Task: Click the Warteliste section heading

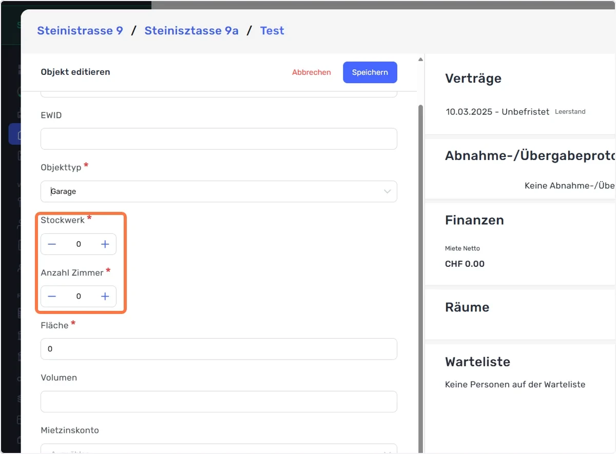Action: tap(477, 362)
